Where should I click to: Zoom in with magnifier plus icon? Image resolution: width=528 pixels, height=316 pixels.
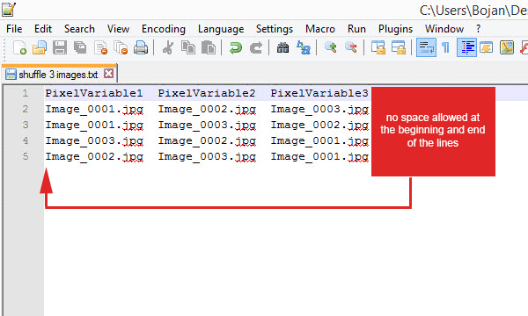330,47
